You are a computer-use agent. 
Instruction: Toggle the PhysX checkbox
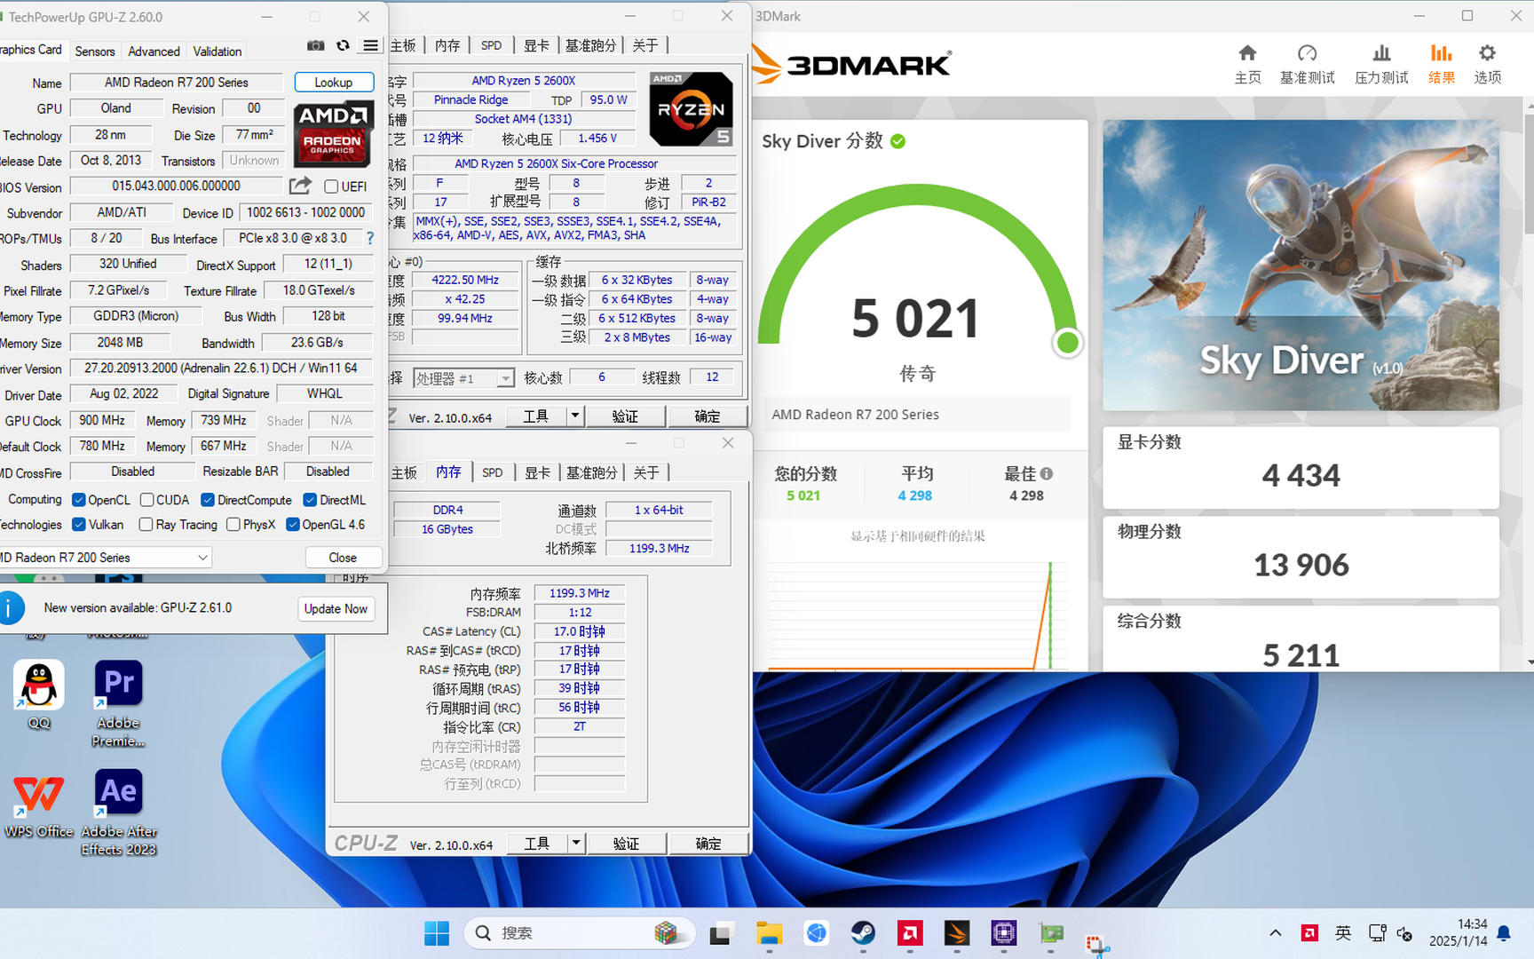click(x=233, y=525)
